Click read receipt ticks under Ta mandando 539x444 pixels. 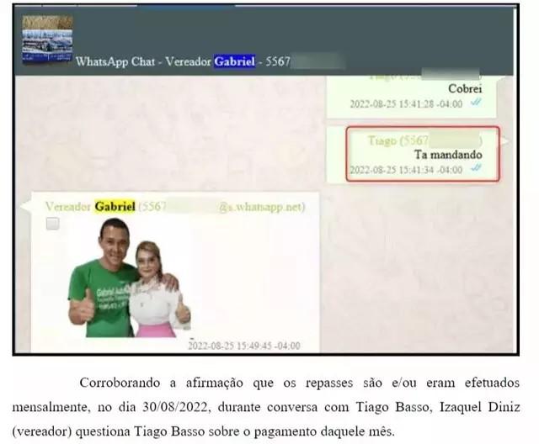[476, 169]
